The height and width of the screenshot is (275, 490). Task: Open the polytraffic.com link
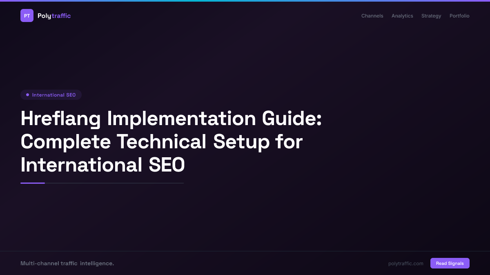click(x=406, y=264)
